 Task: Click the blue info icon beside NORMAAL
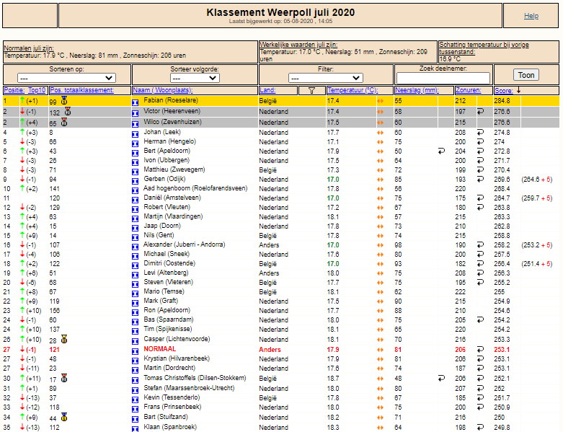pyautogui.click(x=136, y=351)
